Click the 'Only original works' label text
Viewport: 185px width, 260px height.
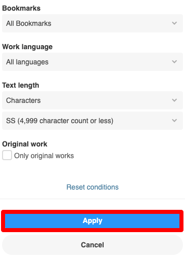[44, 156]
